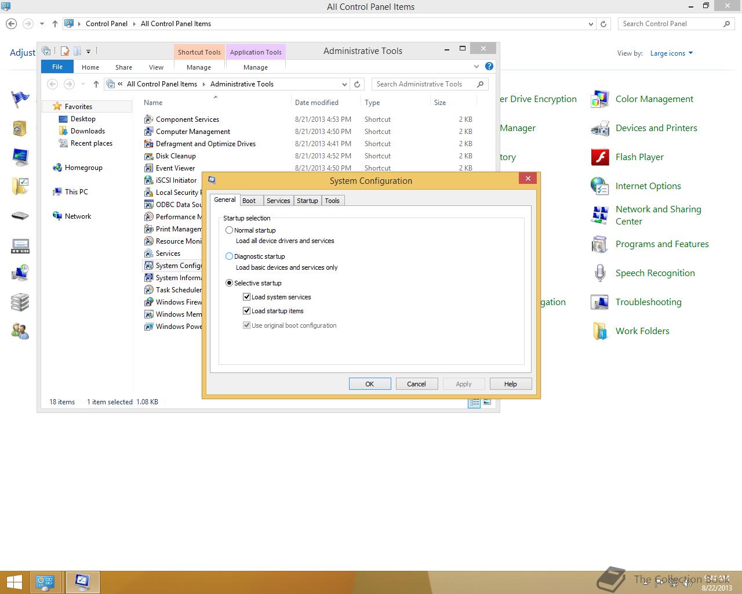Click Cancel in System Configuration

[416, 384]
